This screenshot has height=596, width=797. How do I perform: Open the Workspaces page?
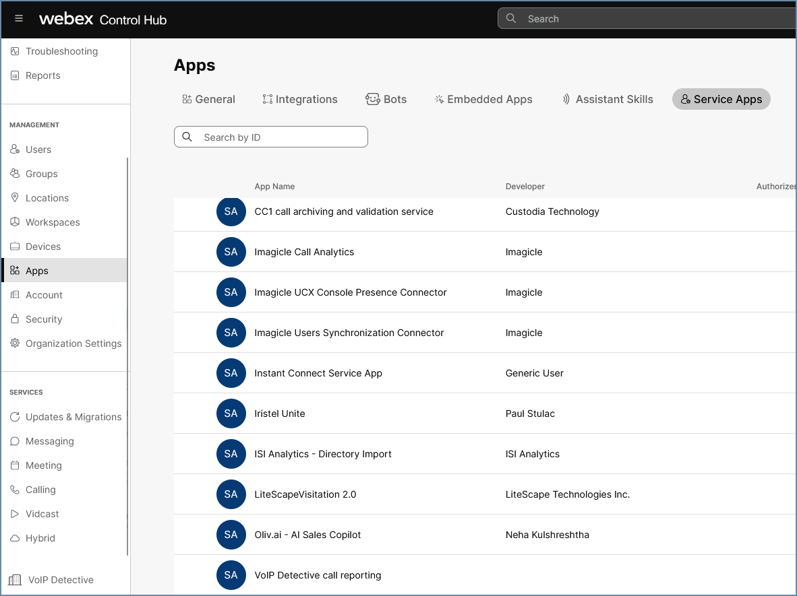(53, 222)
